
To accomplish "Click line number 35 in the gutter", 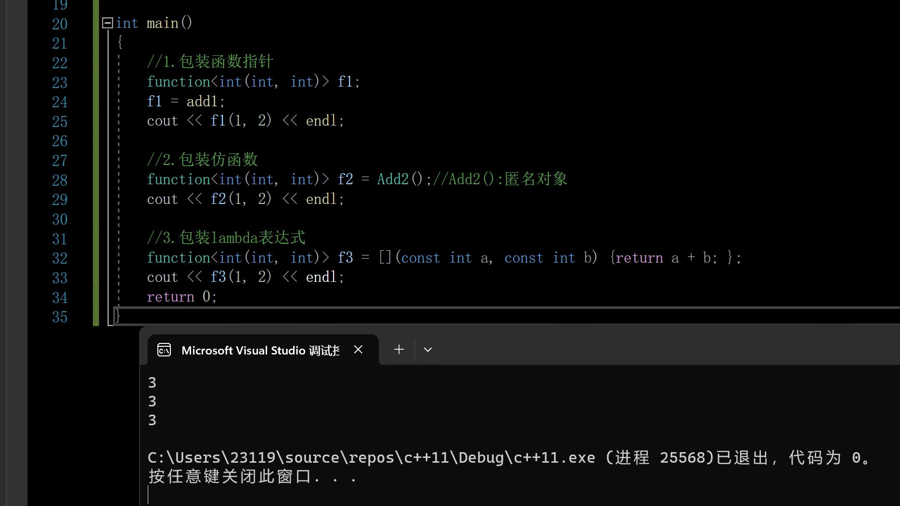I will (60, 317).
